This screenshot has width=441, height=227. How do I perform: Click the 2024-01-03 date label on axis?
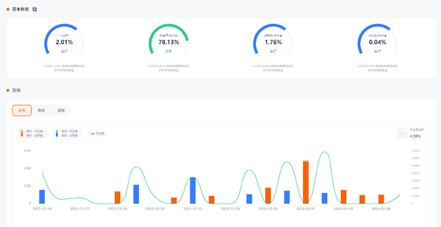pyautogui.click(x=343, y=209)
